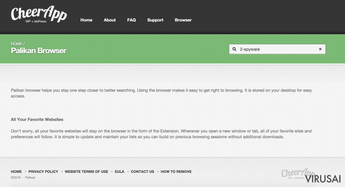The image size is (345, 187).
Task: Open the CONTACT US footer link
Action: point(142,172)
